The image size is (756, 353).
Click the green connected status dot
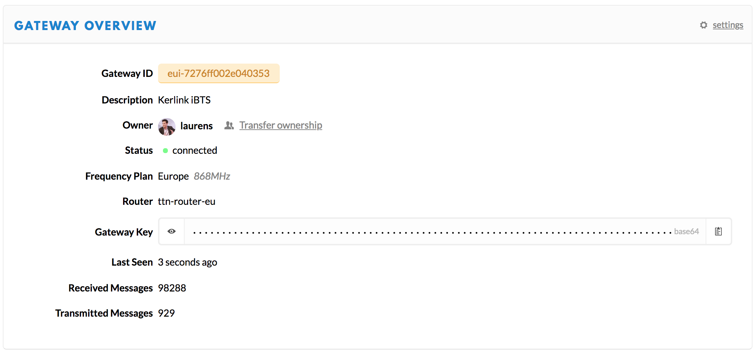165,151
